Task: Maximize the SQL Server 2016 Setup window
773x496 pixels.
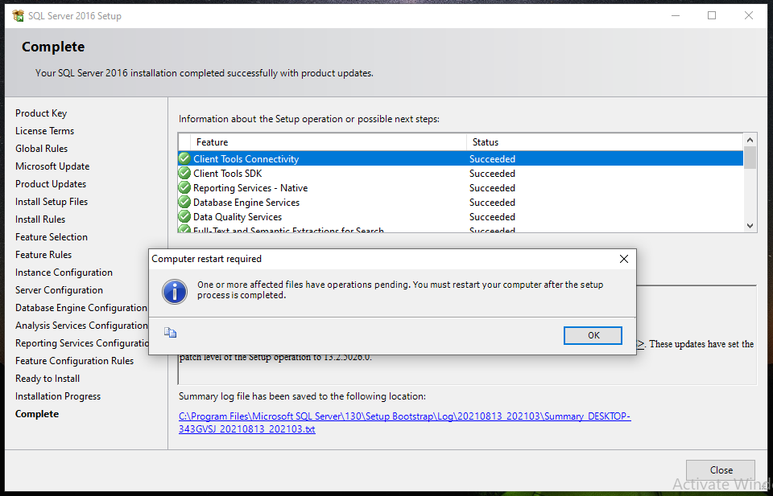Action: (x=711, y=16)
